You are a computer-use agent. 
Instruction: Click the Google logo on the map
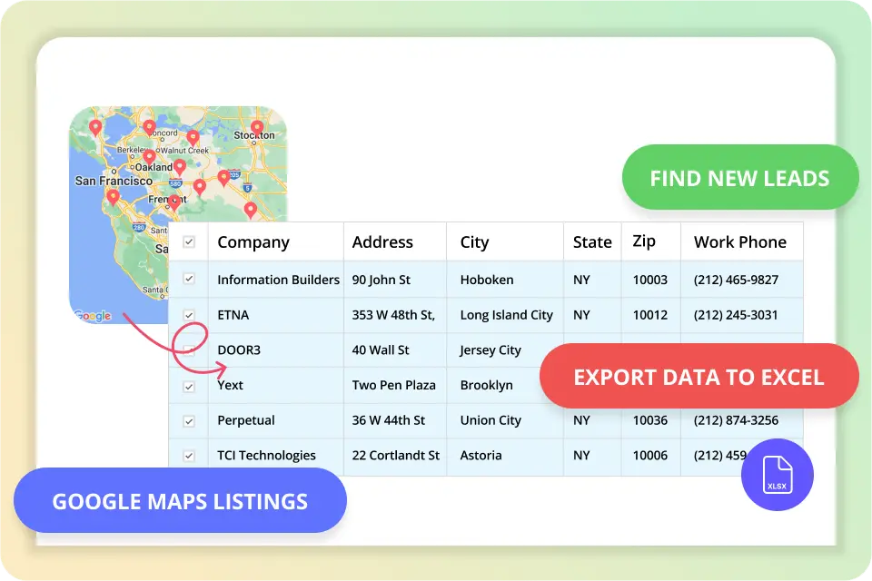click(x=93, y=316)
